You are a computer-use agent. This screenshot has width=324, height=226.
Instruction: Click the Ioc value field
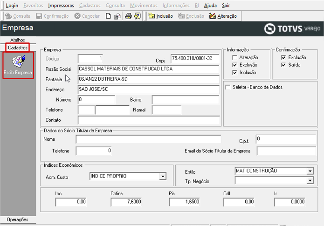click(x=71, y=202)
